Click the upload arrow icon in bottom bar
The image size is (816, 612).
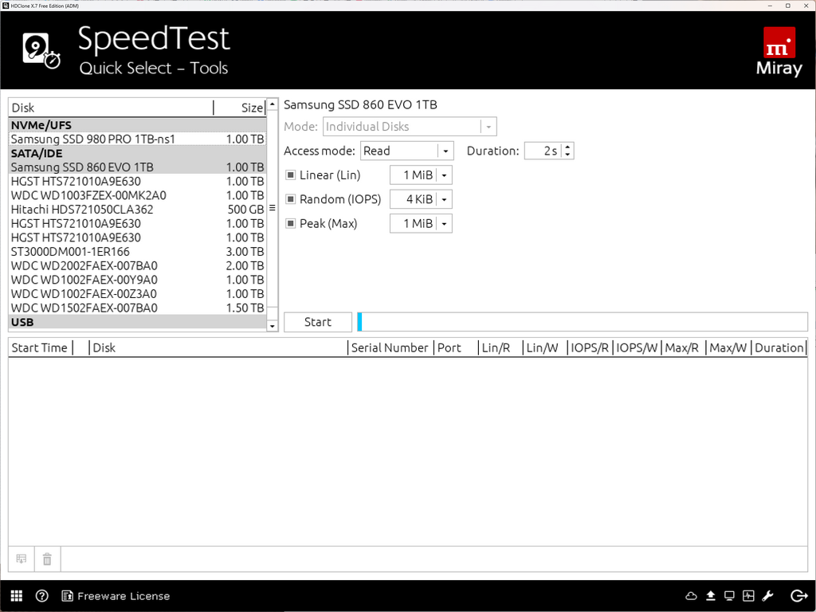[710, 596]
